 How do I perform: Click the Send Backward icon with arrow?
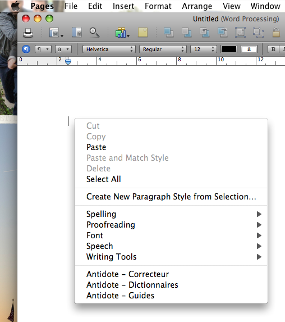(x=222, y=33)
